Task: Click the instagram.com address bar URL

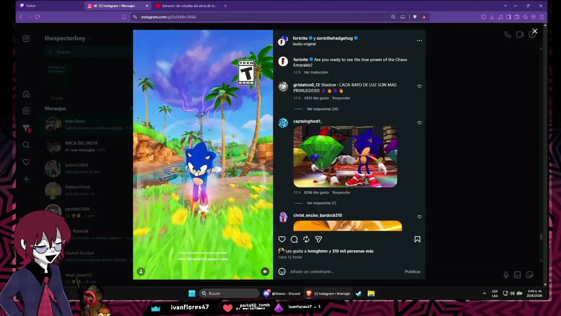Action: pos(169,17)
